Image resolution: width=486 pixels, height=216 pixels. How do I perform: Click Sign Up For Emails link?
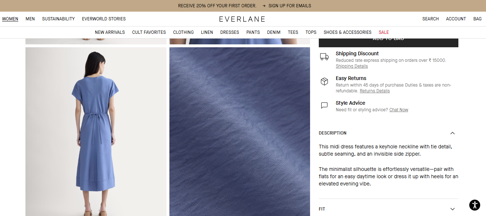coord(290,6)
